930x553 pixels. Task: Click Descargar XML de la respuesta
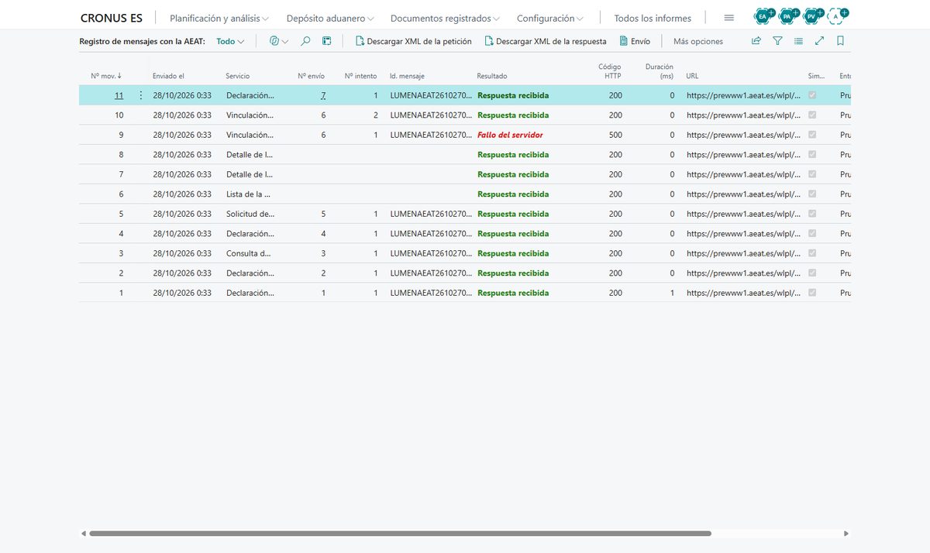pyautogui.click(x=545, y=41)
